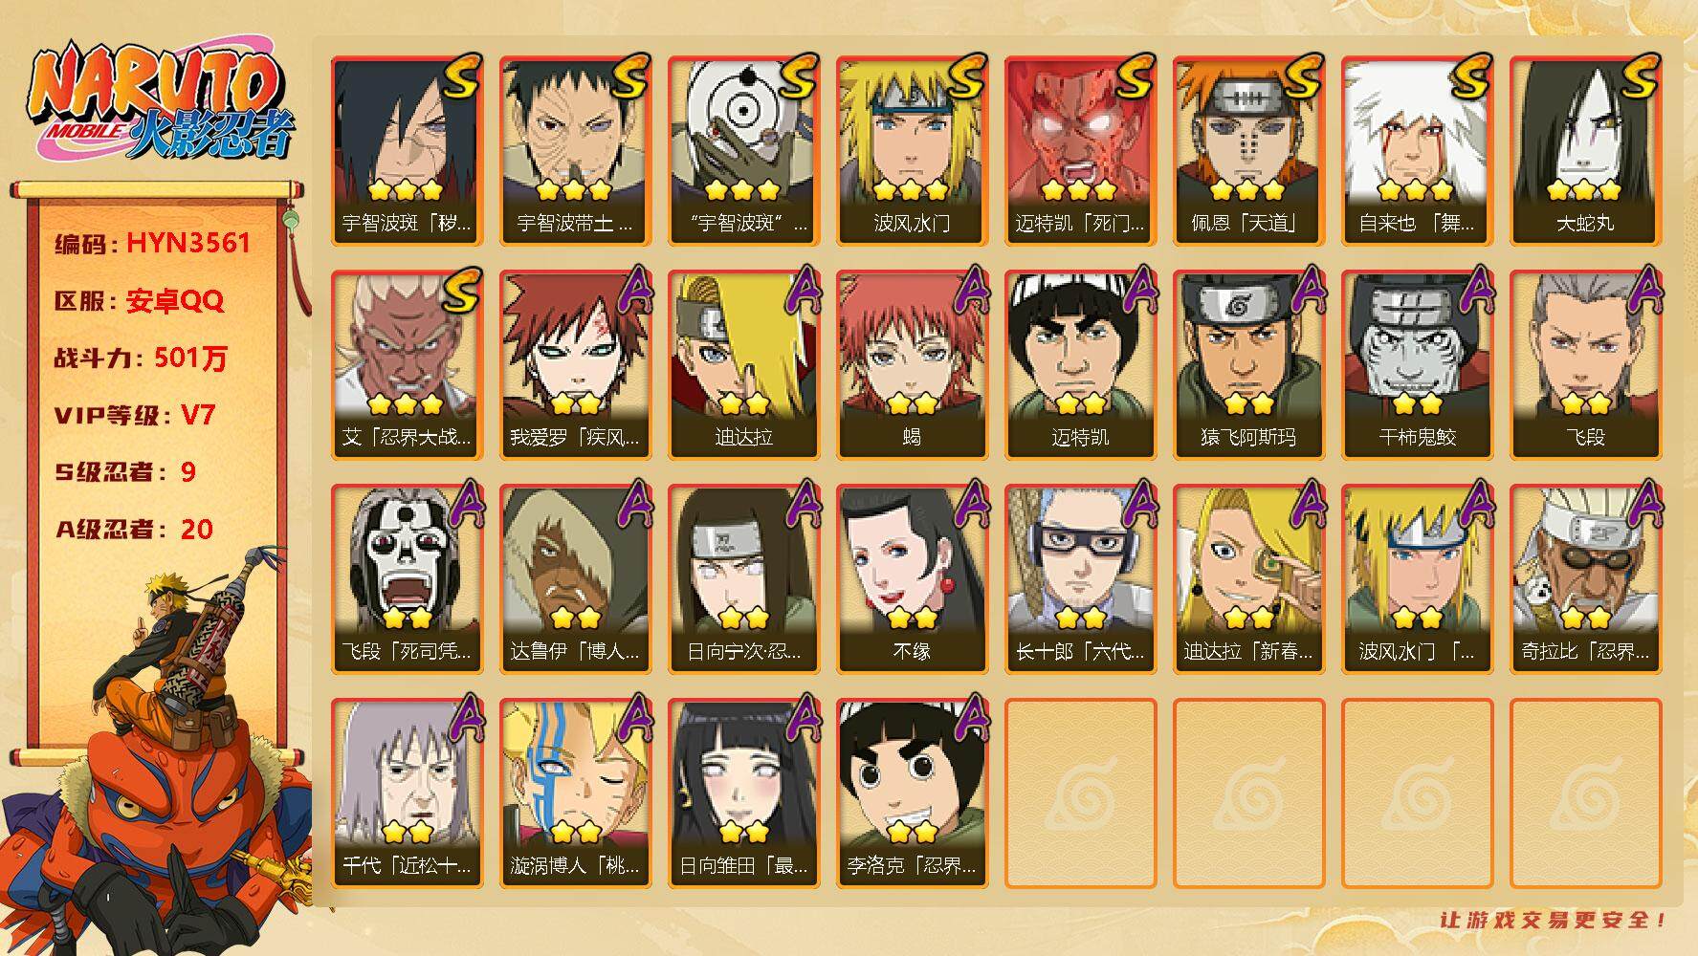Click the first empty ninja slot
Image resolution: width=1698 pixels, height=956 pixels.
point(1080,793)
